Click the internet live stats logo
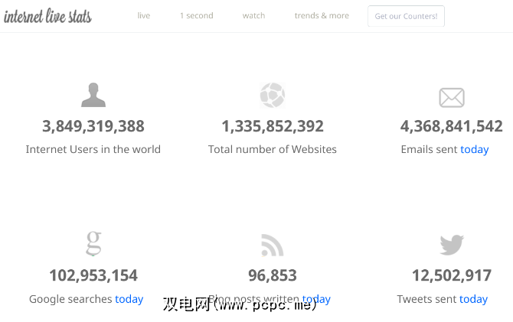Screen dimensions: 513x322 (x=47, y=16)
